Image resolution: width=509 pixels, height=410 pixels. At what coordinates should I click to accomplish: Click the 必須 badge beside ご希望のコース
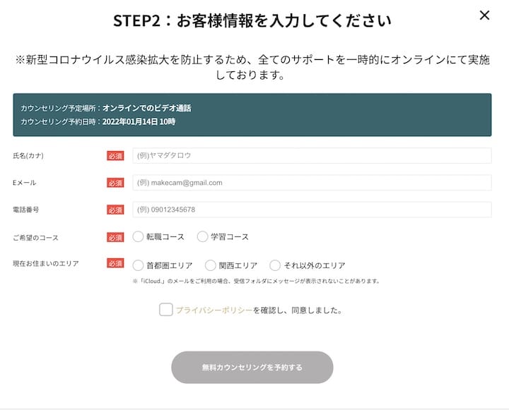[x=115, y=237]
